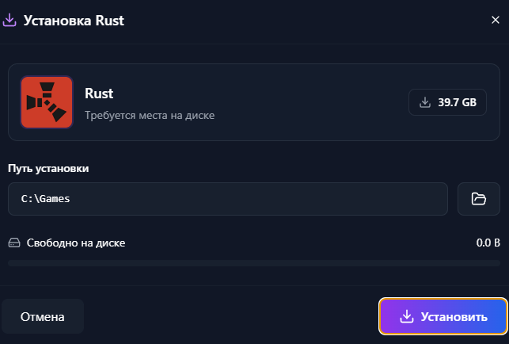Click the red Rust game logo
Image resolution: width=509 pixels, height=344 pixels.
(x=47, y=102)
